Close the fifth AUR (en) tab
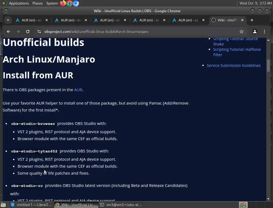 (203, 20)
